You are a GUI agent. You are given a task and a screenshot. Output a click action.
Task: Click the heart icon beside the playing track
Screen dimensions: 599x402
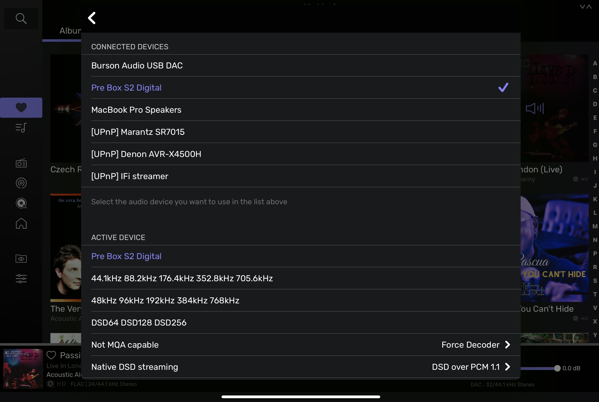[x=51, y=355]
